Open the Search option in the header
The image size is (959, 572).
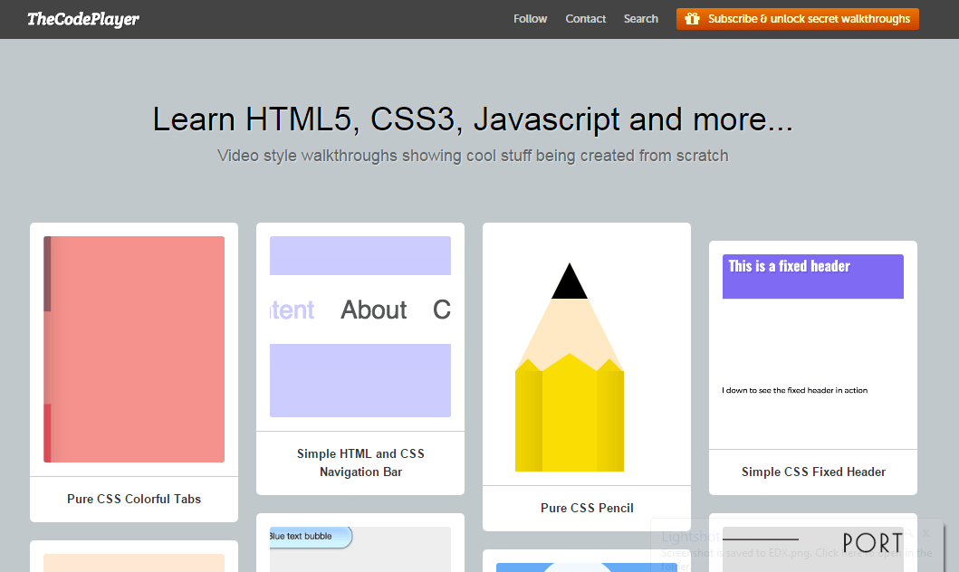coord(640,18)
